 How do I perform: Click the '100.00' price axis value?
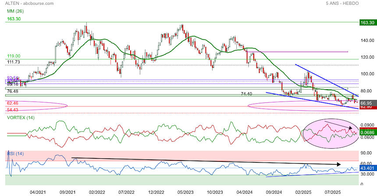tap(367, 74)
